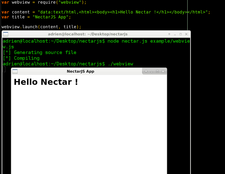Click the NectarJS App roll-up arrow icon
225x174 pixels.
pos(146,71)
